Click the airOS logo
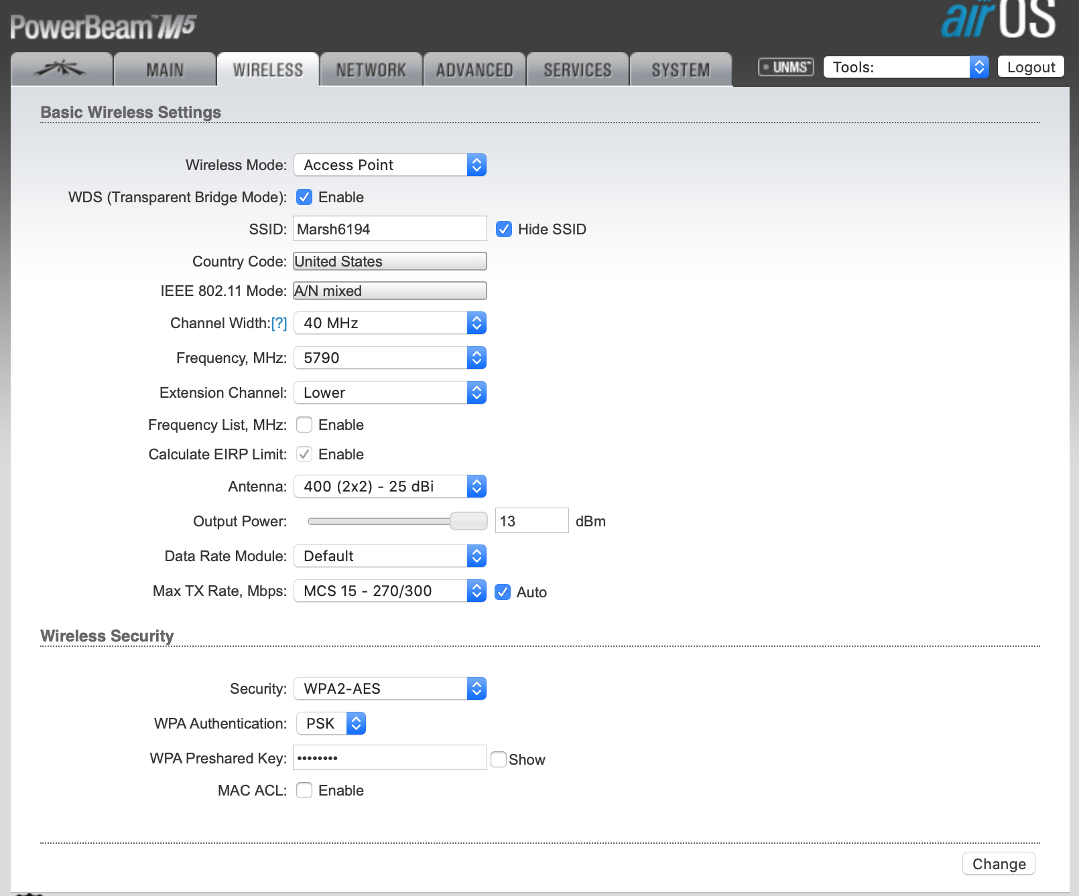The width and height of the screenshot is (1079, 896). coord(998,19)
